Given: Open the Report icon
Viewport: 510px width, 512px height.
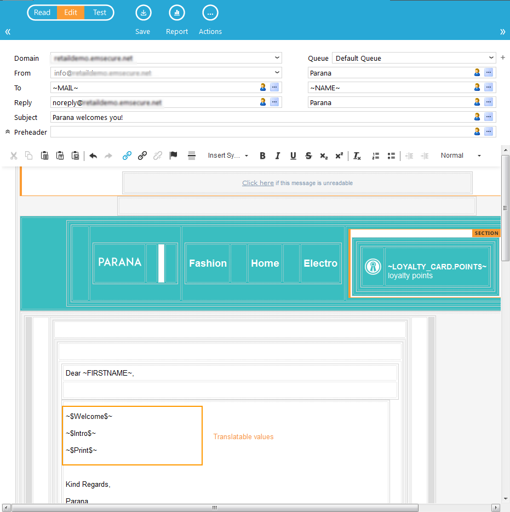Looking at the screenshot, I should click(177, 13).
